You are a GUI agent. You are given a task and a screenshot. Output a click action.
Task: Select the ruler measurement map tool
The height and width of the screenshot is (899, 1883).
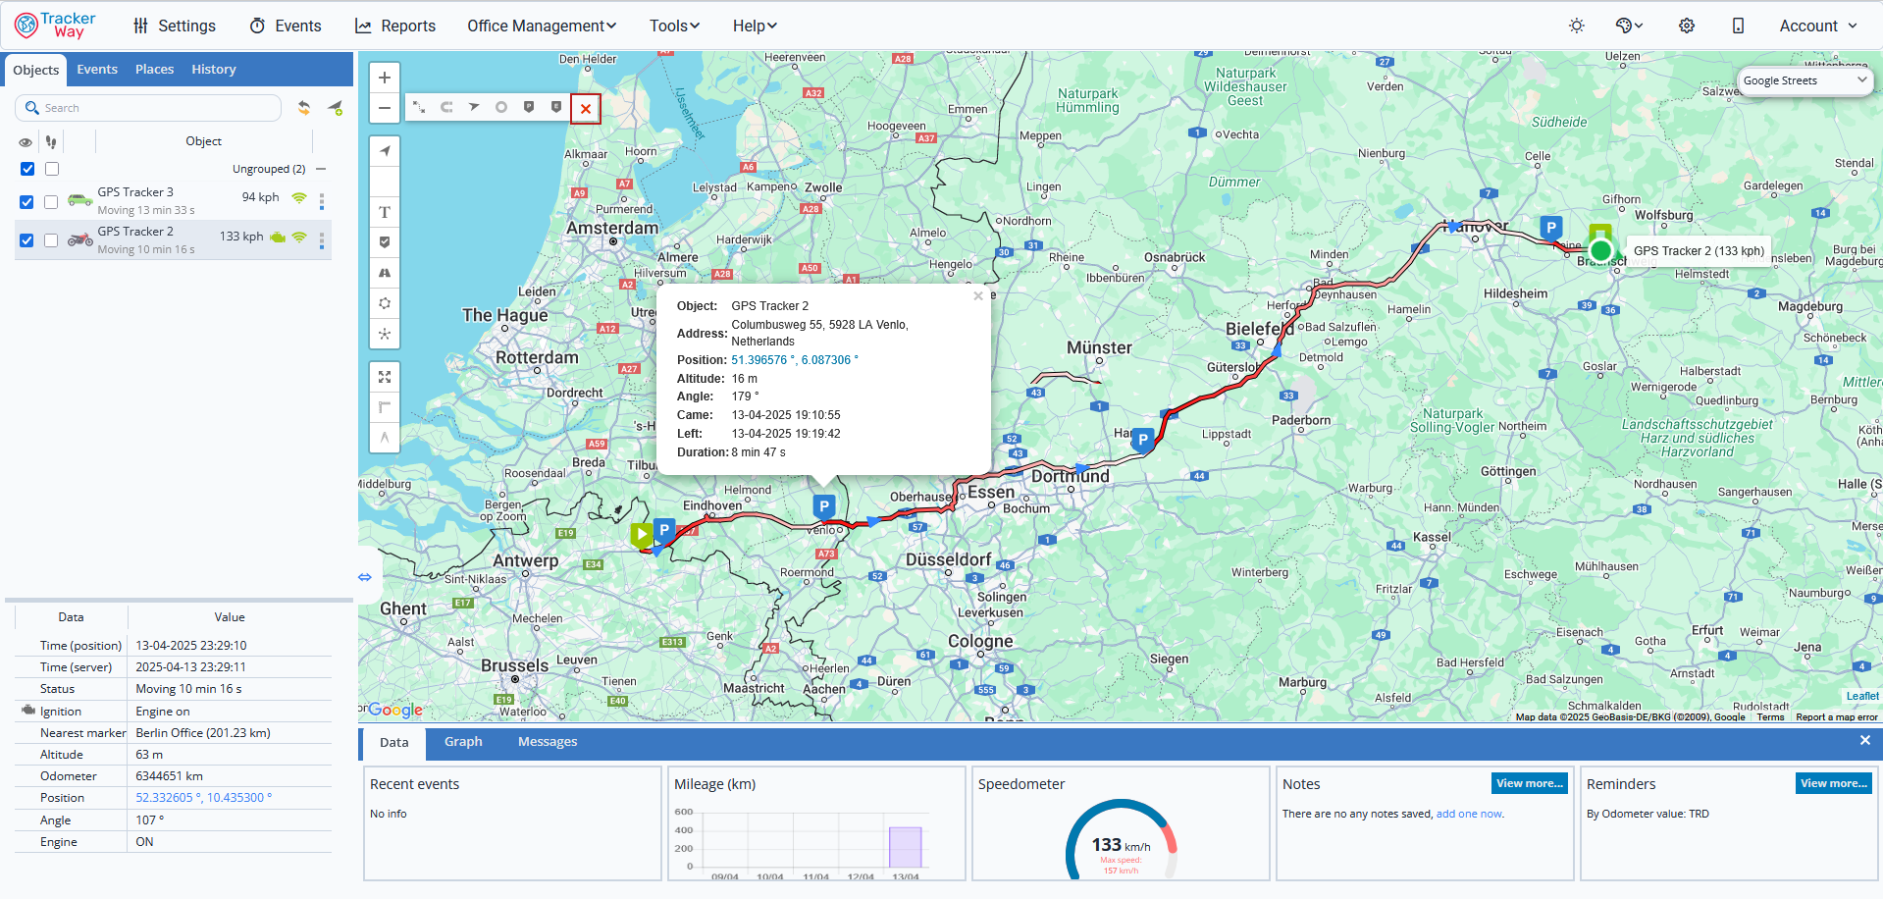click(385, 407)
